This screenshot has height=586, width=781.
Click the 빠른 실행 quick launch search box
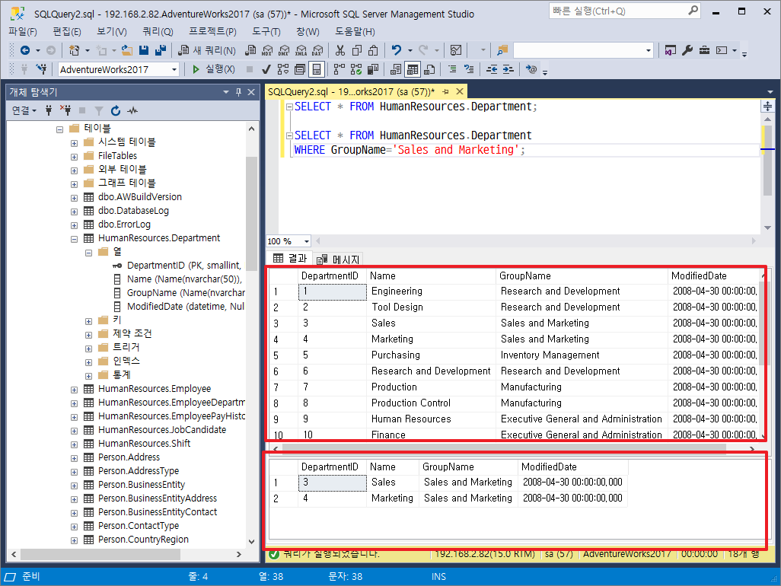[x=625, y=11]
